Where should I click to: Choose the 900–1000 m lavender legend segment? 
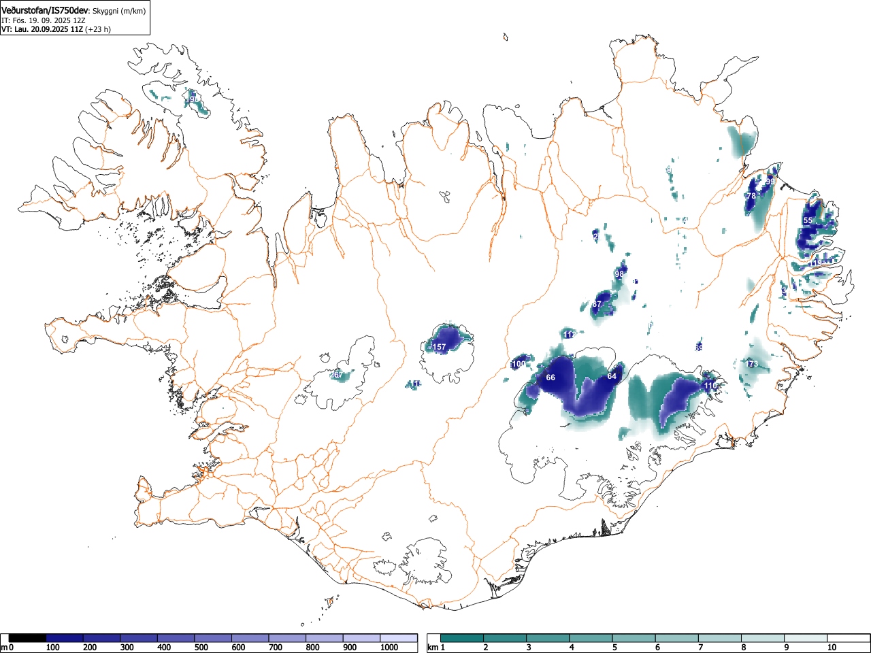(362, 638)
